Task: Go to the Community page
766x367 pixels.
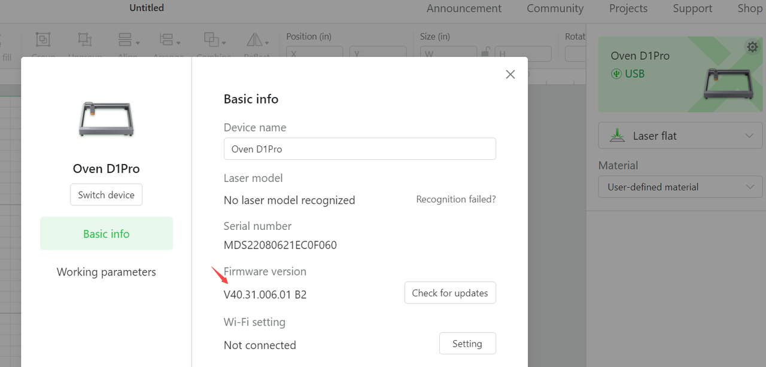Action: (555, 8)
